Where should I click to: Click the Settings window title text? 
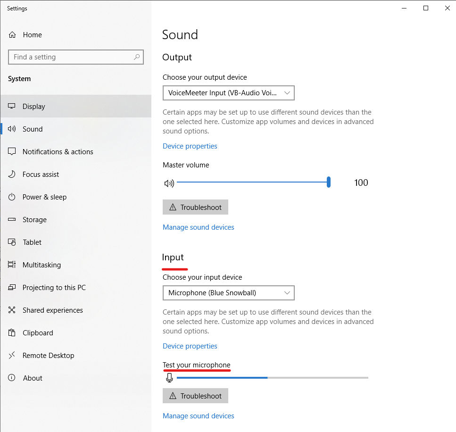17,8
